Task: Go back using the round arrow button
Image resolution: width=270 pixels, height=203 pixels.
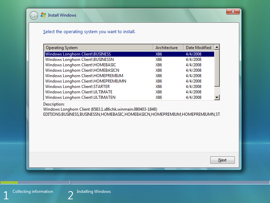Action: point(34,16)
